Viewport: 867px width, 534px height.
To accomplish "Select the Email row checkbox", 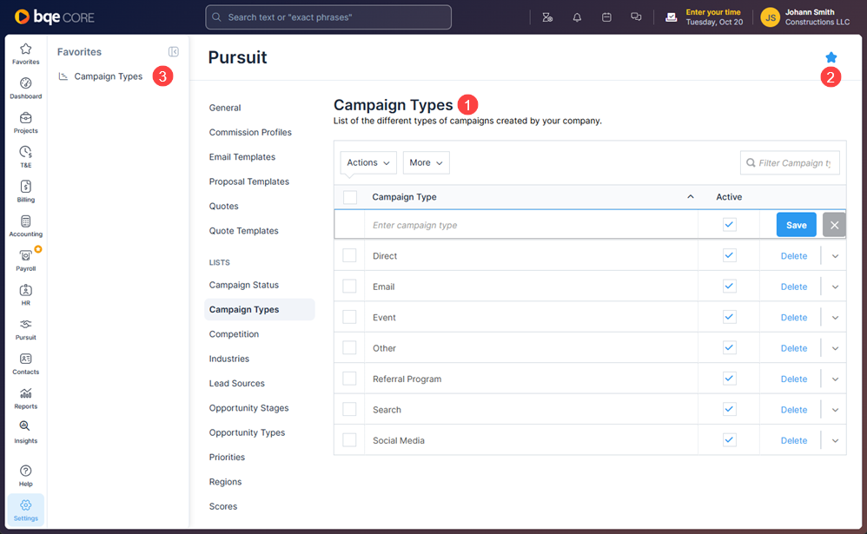I will [349, 287].
